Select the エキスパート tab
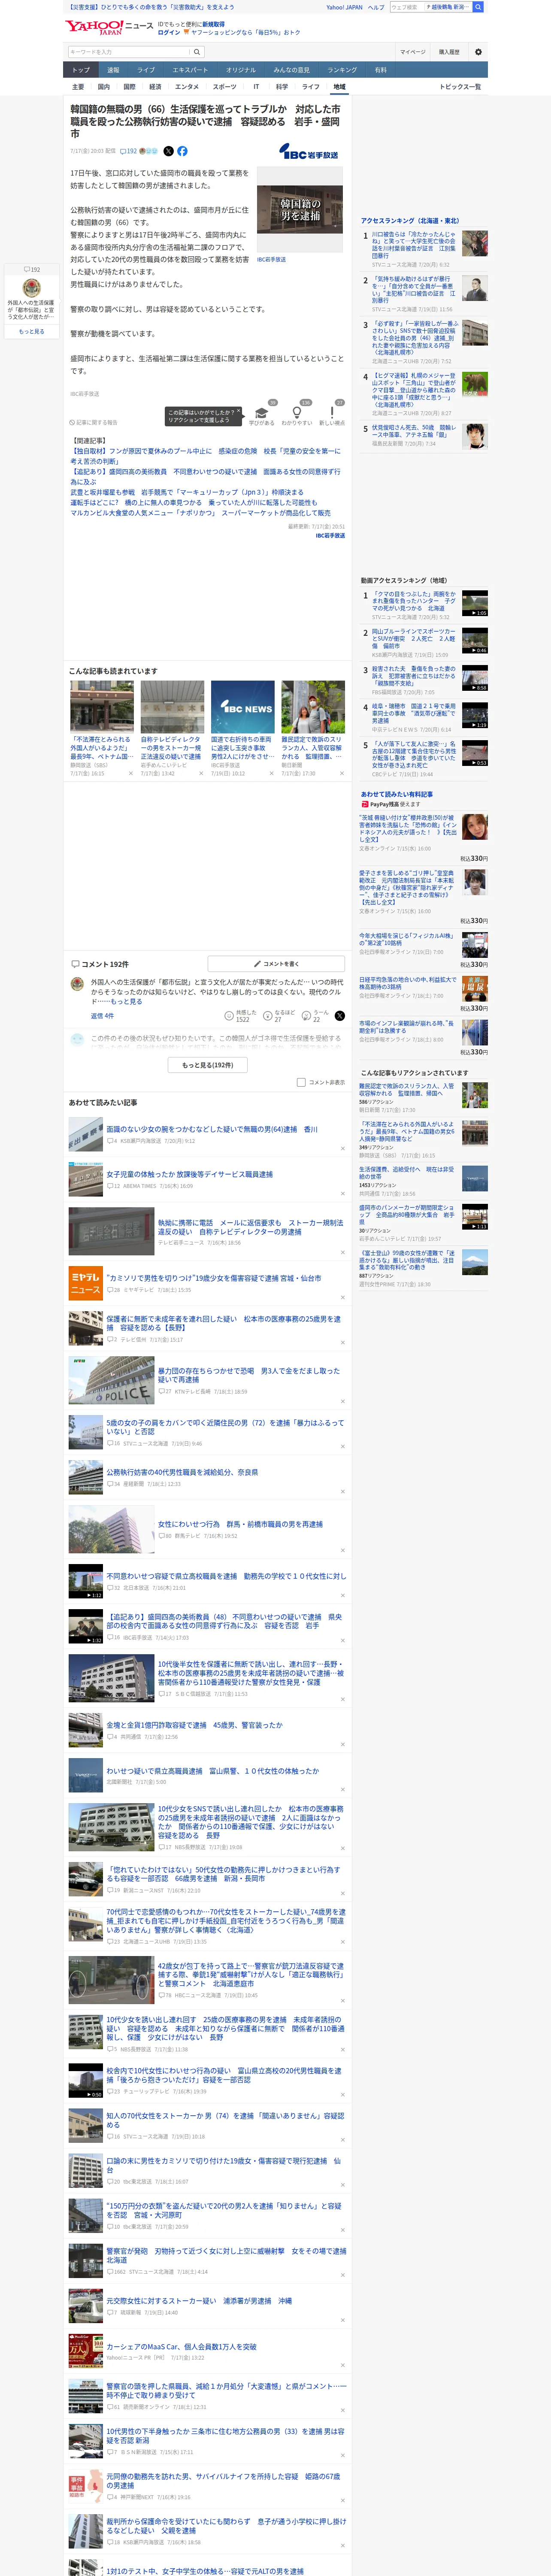Screen dimensions: 551x2576 [190, 70]
